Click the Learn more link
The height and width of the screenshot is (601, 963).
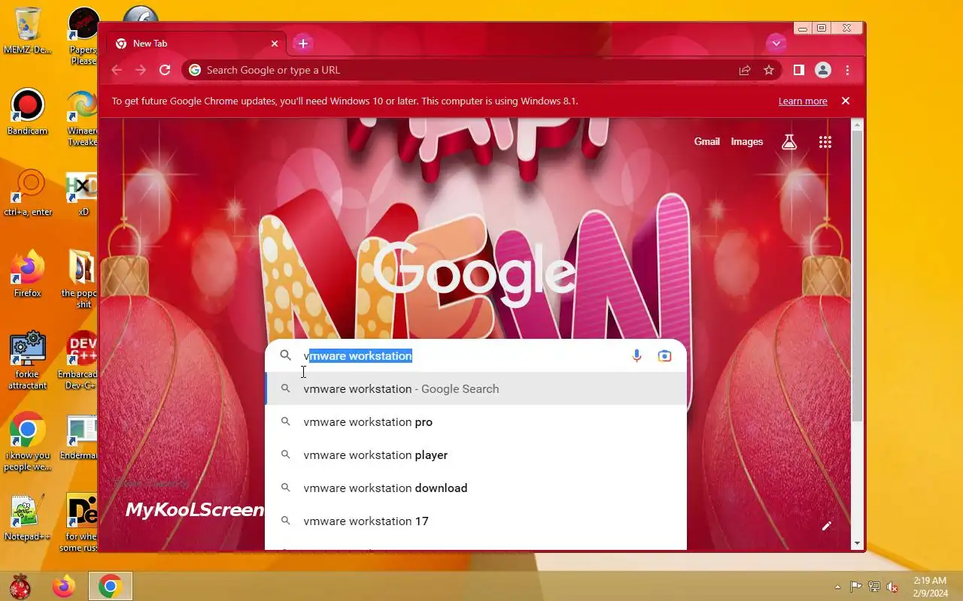pyautogui.click(x=803, y=101)
